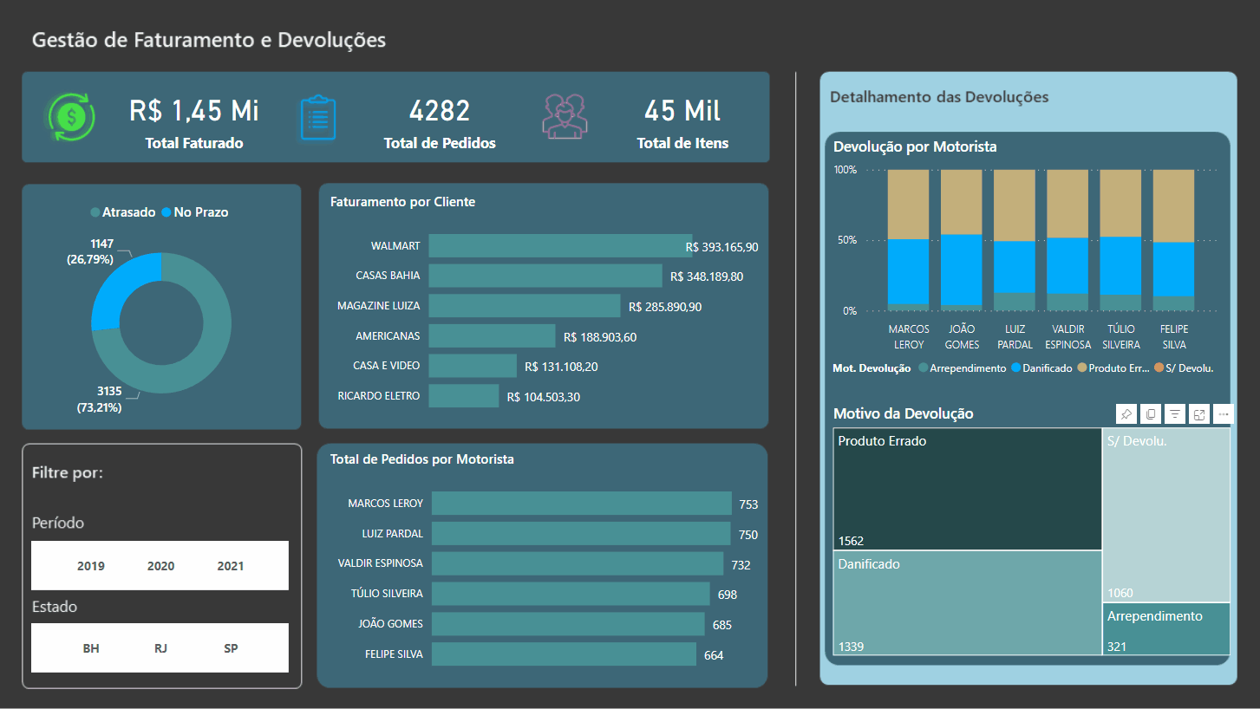Image resolution: width=1260 pixels, height=709 pixels.
Task: Click the S/ Devolu. treemap tile
Action: point(1166,515)
